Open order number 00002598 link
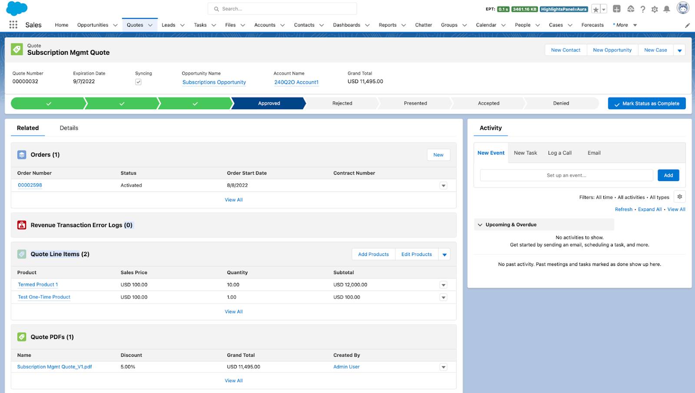Image resolution: width=695 pixels, height=393 pixels. tap(30, 185)
